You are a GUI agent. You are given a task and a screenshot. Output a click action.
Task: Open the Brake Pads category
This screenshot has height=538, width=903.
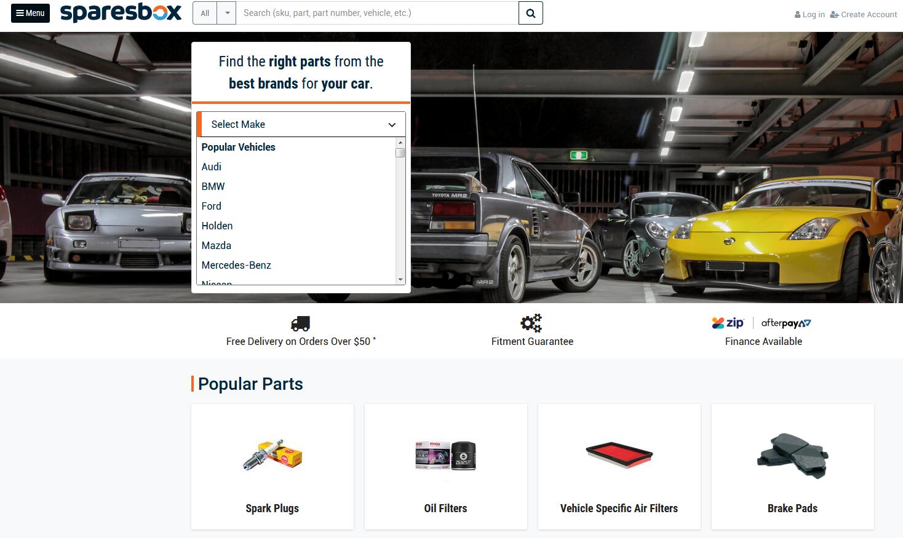793,466
